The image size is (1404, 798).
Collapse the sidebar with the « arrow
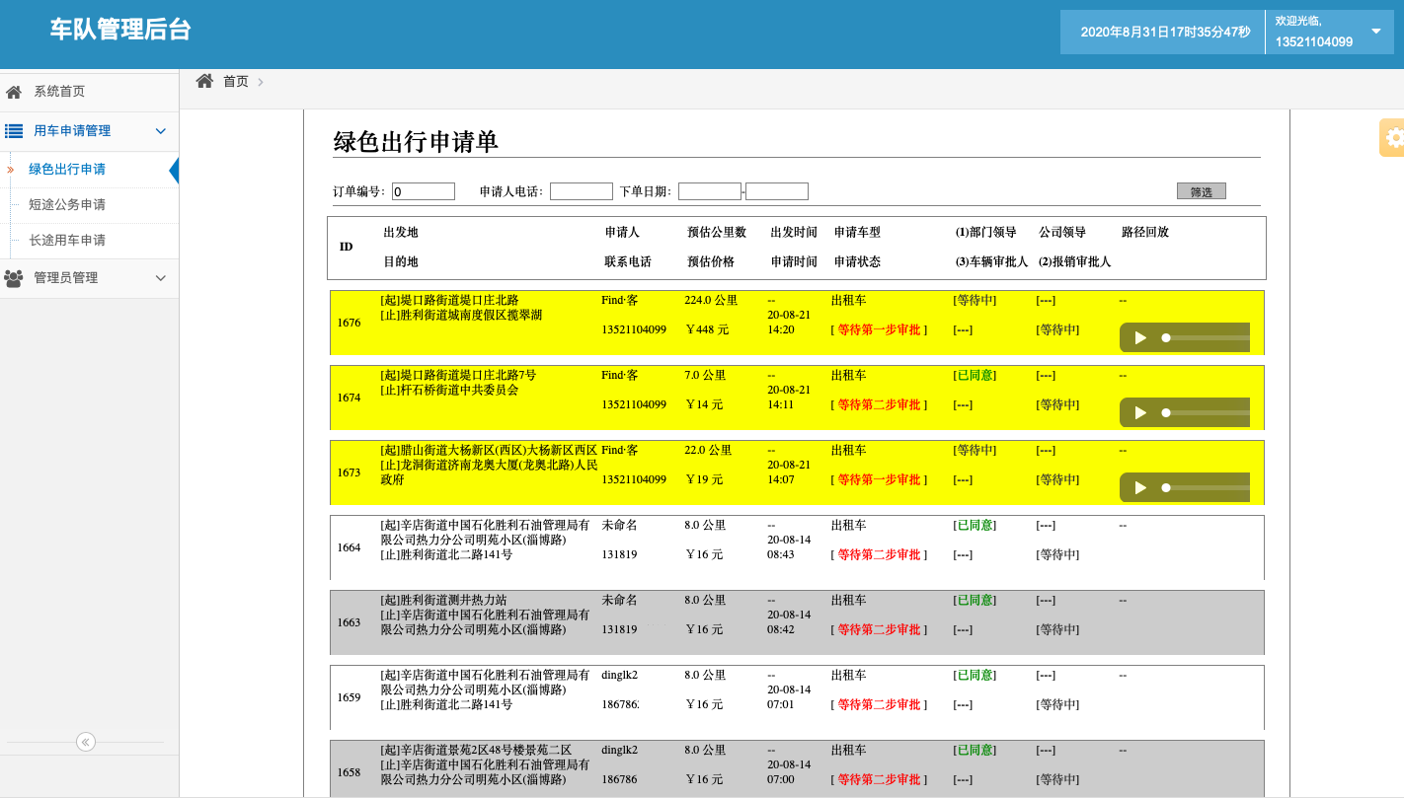(87, 743)
